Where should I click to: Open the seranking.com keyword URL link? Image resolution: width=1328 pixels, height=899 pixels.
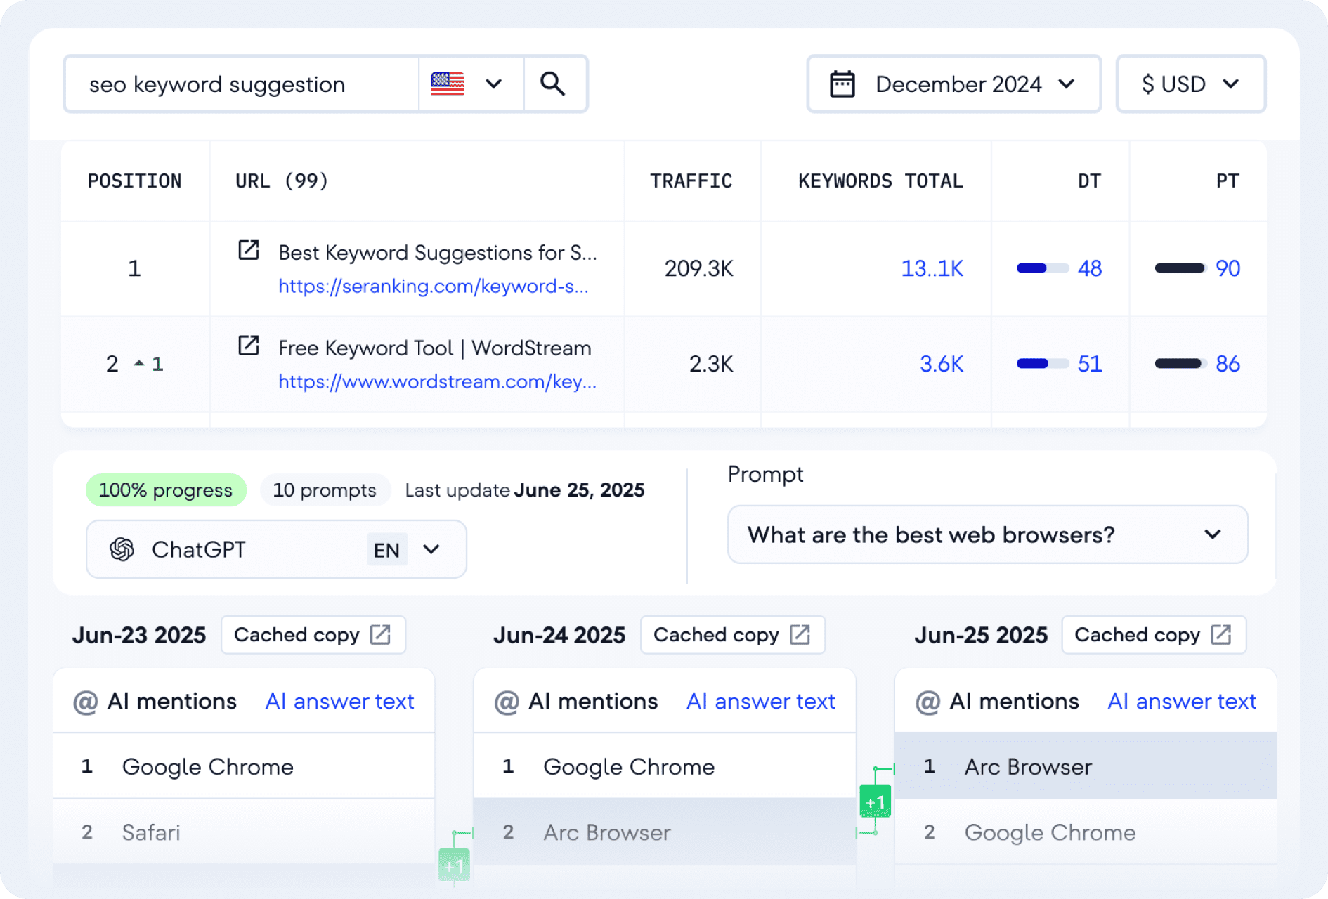[434, 287]
